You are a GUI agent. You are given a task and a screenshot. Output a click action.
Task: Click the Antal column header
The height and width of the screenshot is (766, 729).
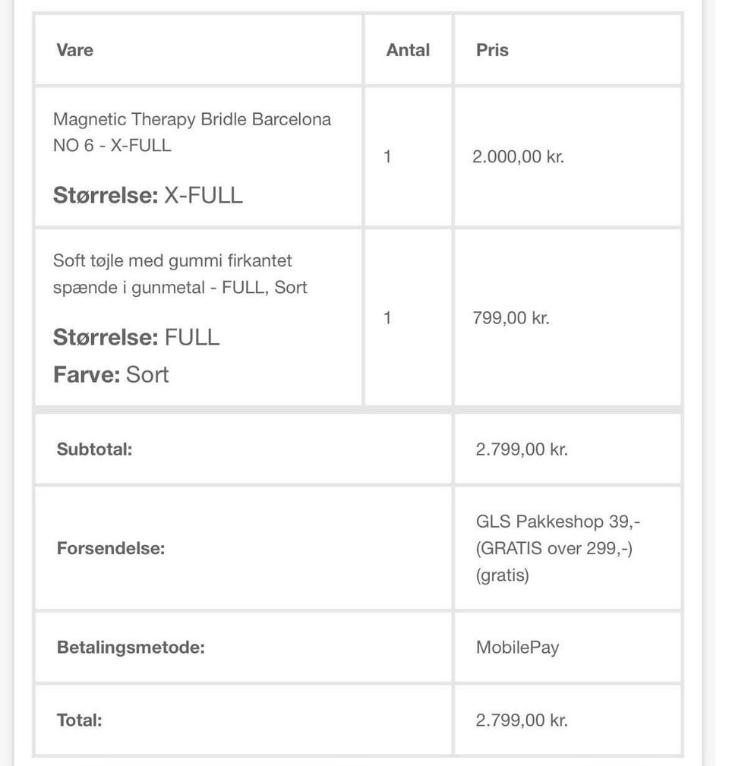click(x=408, y=50)
